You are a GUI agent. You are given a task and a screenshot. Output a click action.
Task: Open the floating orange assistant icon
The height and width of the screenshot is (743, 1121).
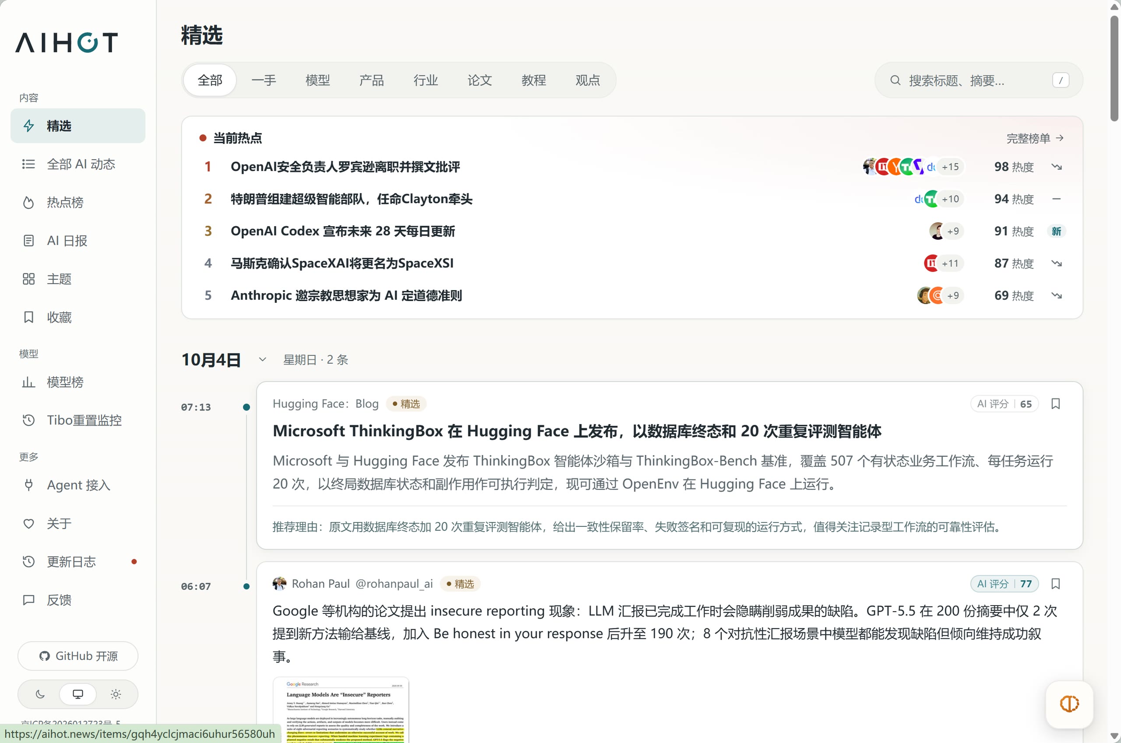[1069, 704]
